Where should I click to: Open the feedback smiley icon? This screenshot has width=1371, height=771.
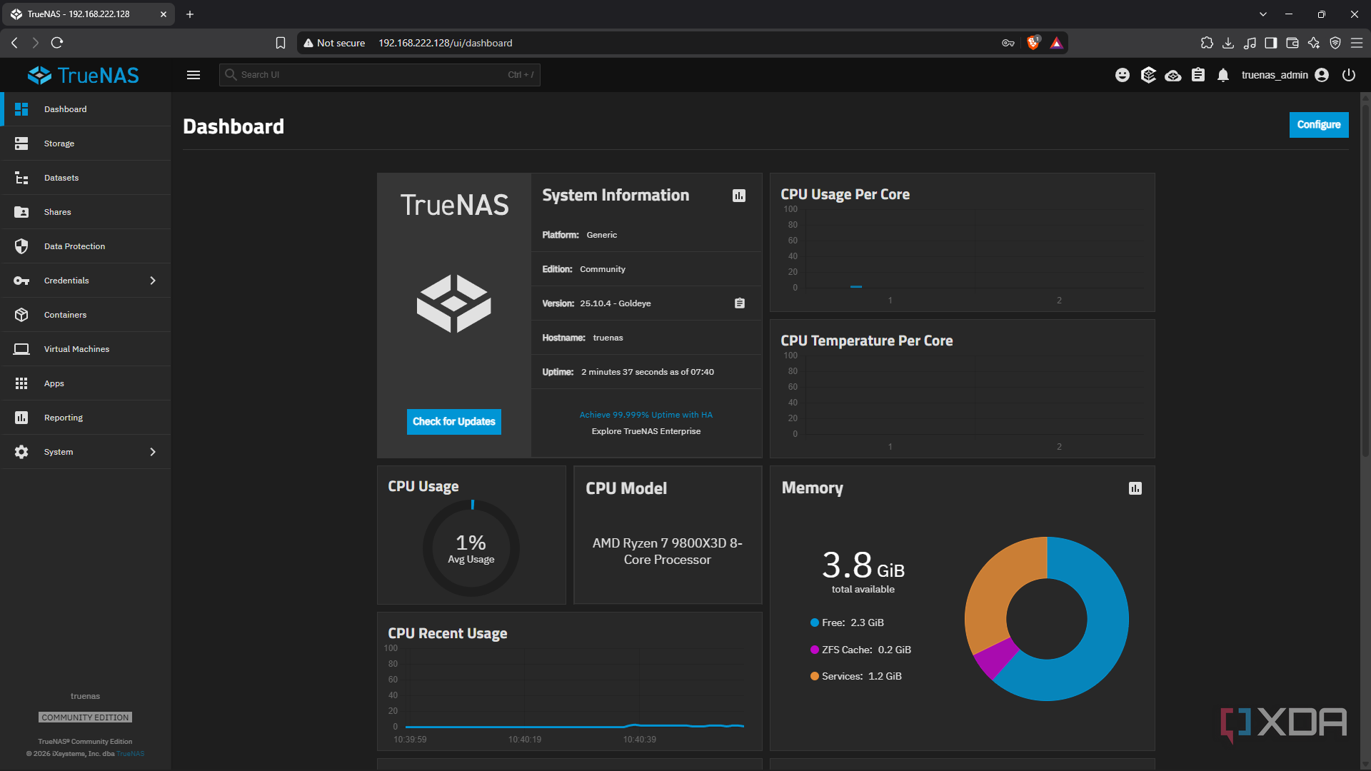point(1123,75)
